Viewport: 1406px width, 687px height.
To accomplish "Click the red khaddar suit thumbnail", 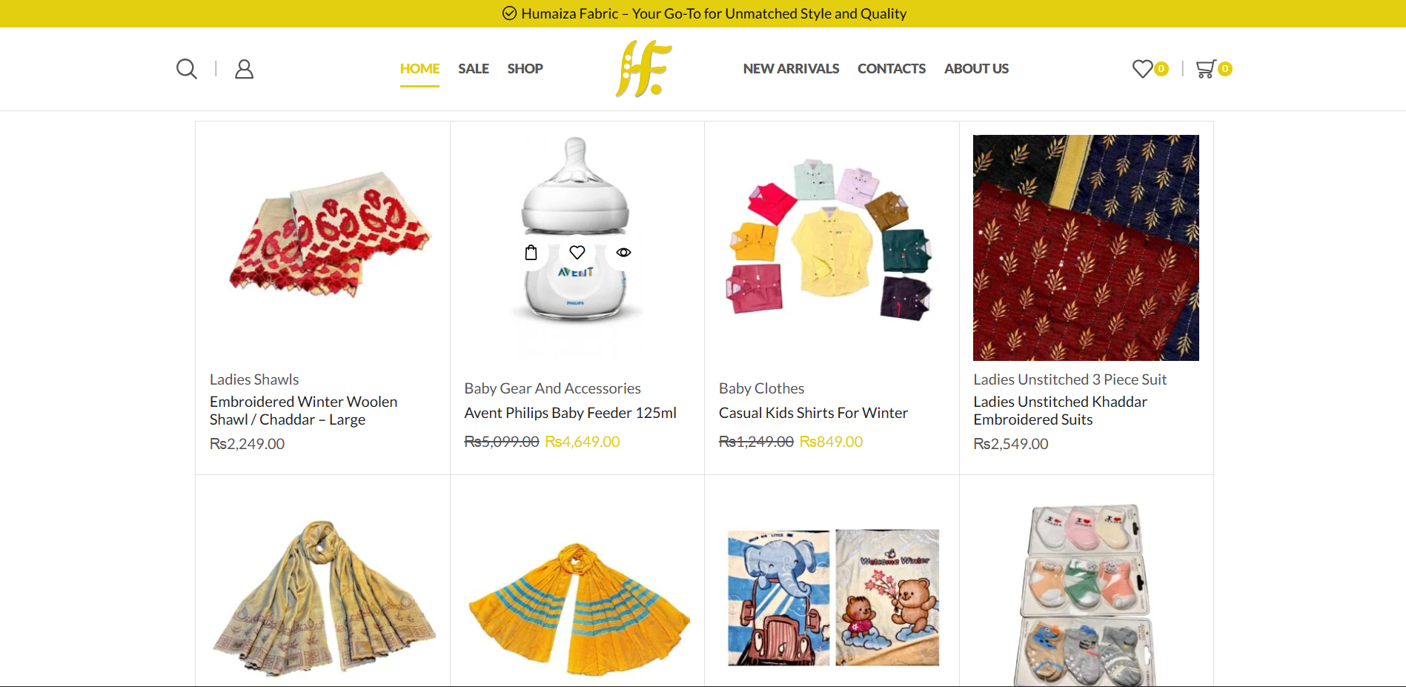I will click(1086, 248).
